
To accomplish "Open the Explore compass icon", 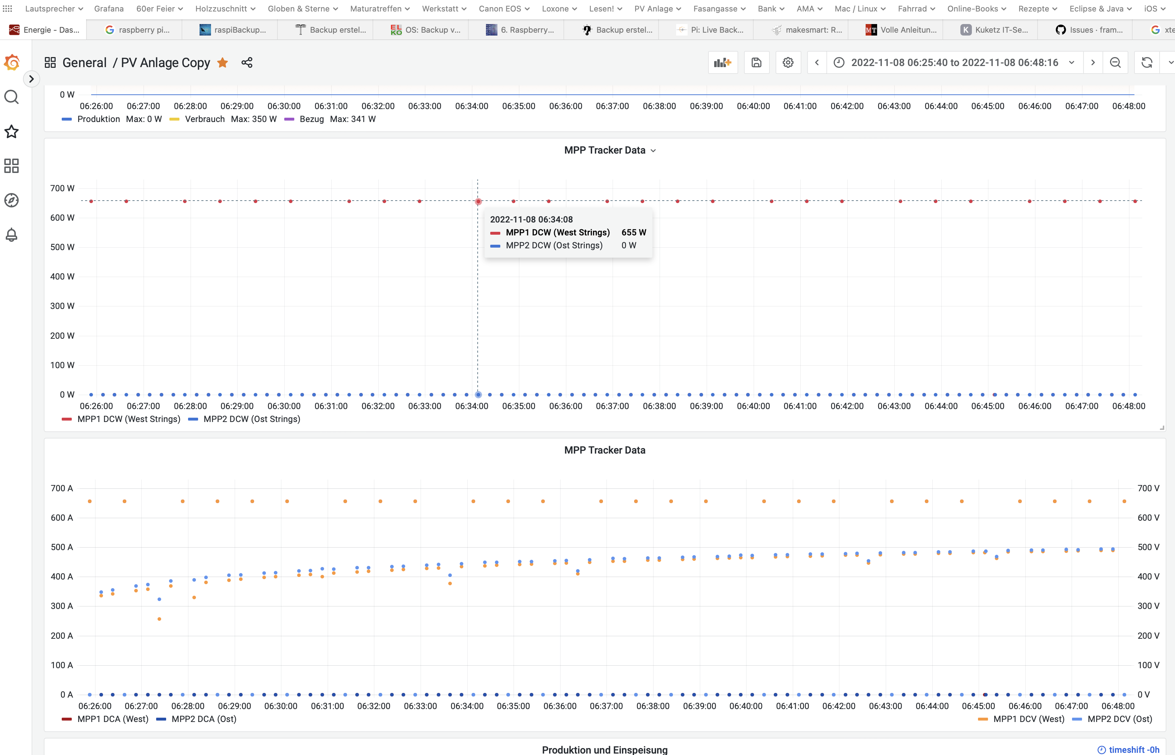I will pyautogui.click(x=12, y=201).
